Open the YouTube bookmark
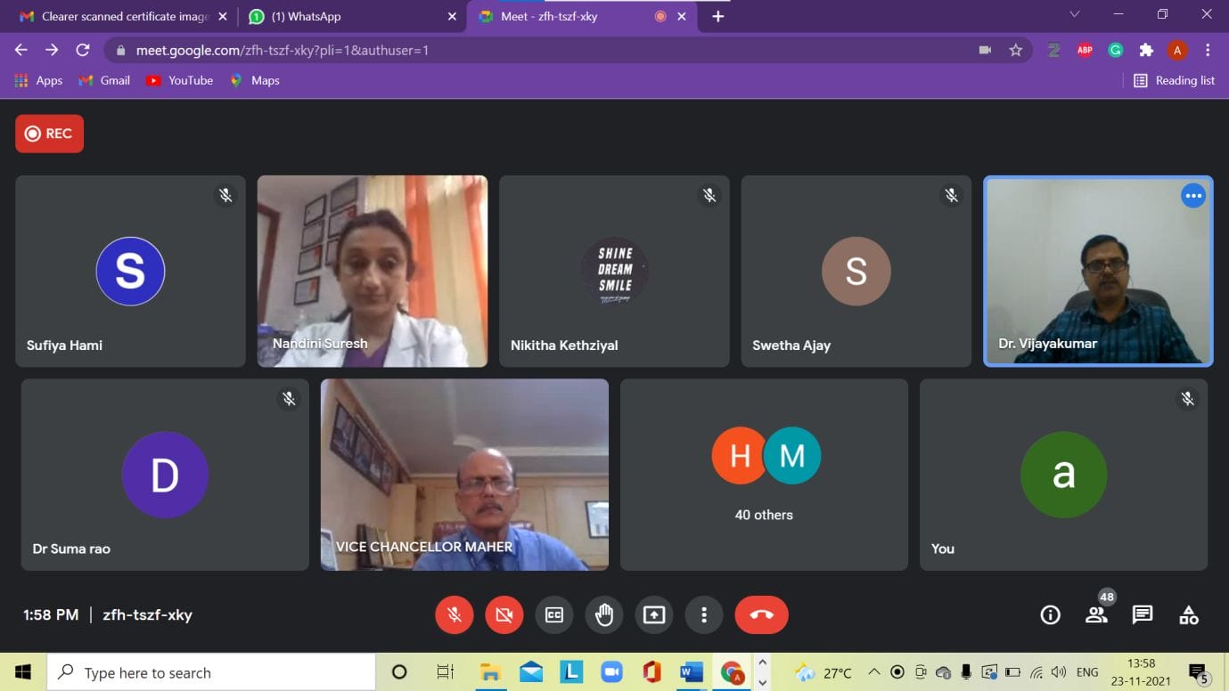 [179, 80]
